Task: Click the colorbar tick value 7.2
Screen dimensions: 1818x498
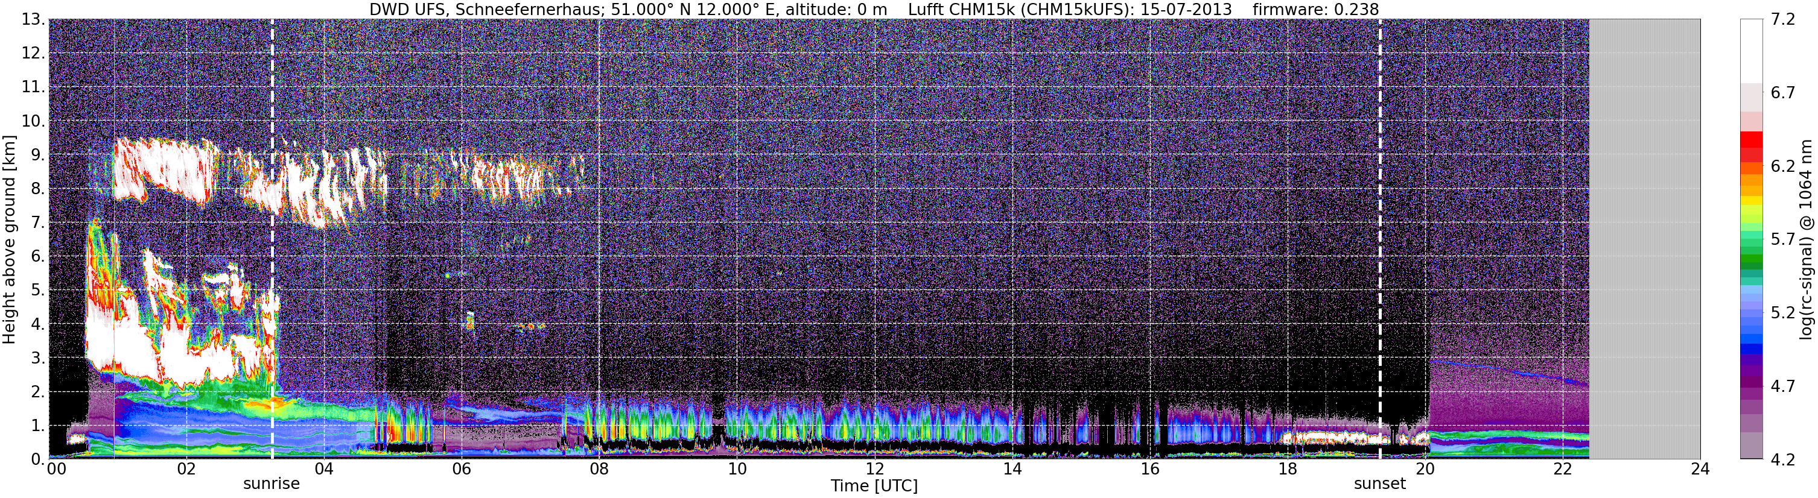Action: point(1783,19)
